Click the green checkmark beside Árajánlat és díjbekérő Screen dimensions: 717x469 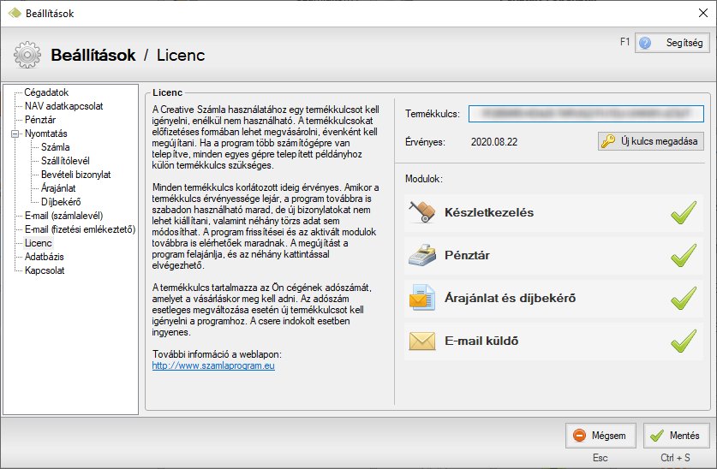pyautogui.click(x=684, y=298)
